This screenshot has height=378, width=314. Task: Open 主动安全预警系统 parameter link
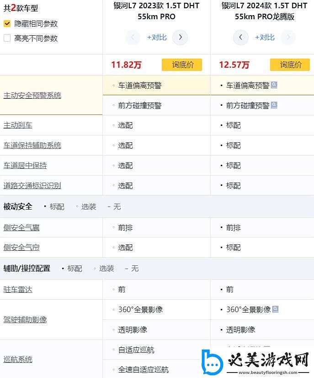coord(32,95)
